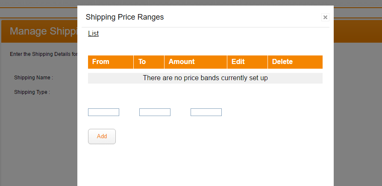This screenshot has width=382, height=186.
Task: Select the Amount column header
Action: tap(182, 62)
